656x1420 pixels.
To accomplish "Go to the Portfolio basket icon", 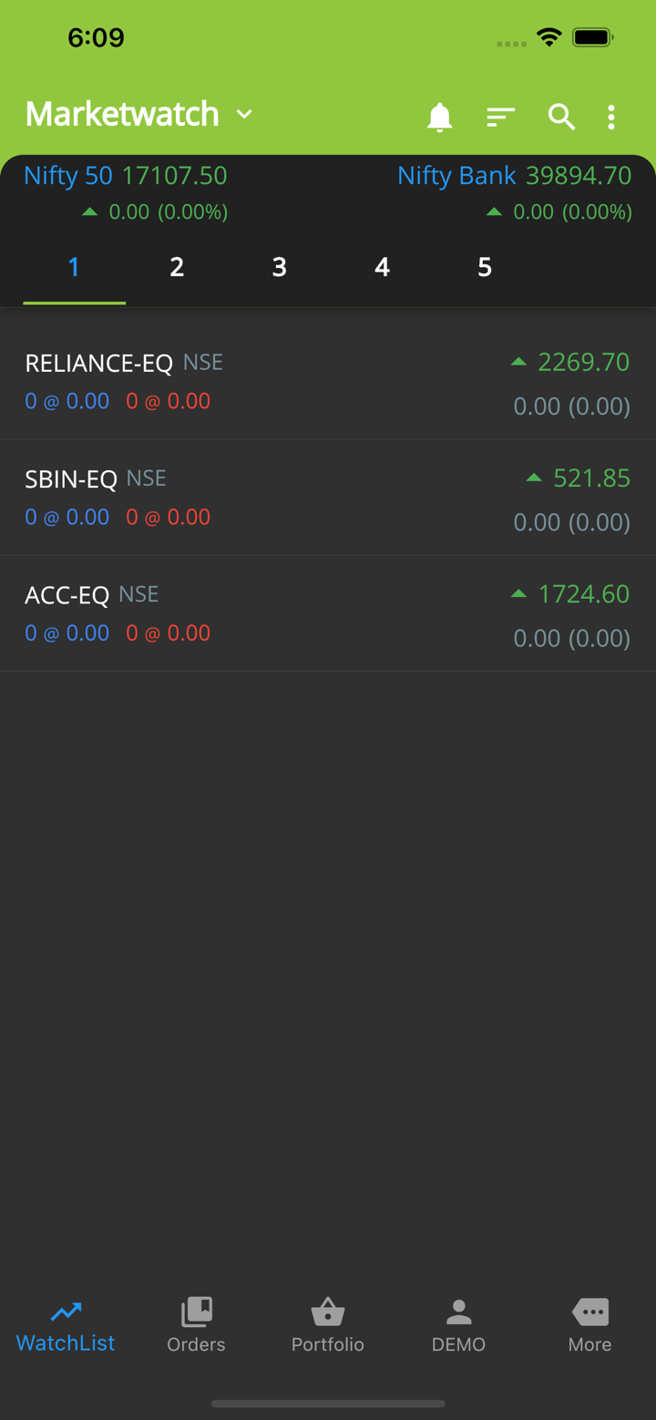I will pos(328,1312).
